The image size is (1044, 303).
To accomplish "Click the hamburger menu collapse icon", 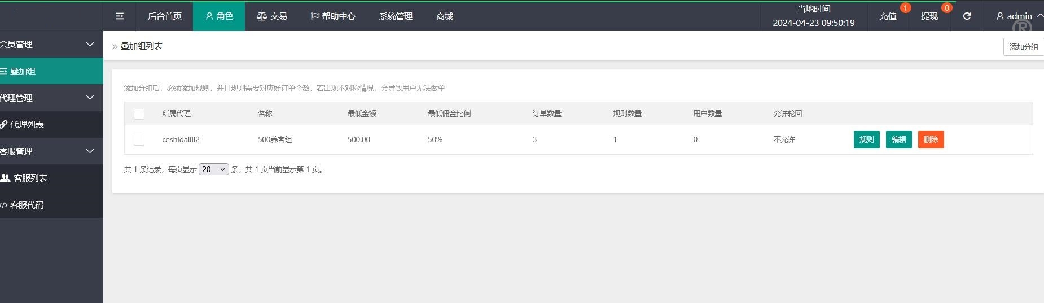I will pyautogui.click(x=120, y=16).
